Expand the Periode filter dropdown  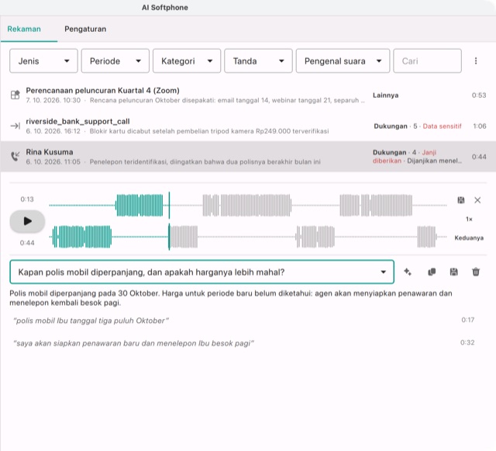(115, 61)
